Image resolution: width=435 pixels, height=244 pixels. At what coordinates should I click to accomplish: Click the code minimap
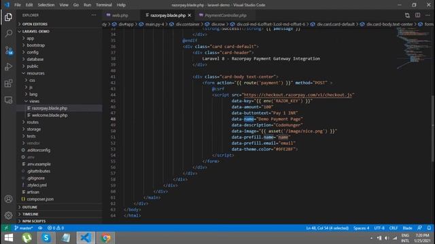pos(413,48)
